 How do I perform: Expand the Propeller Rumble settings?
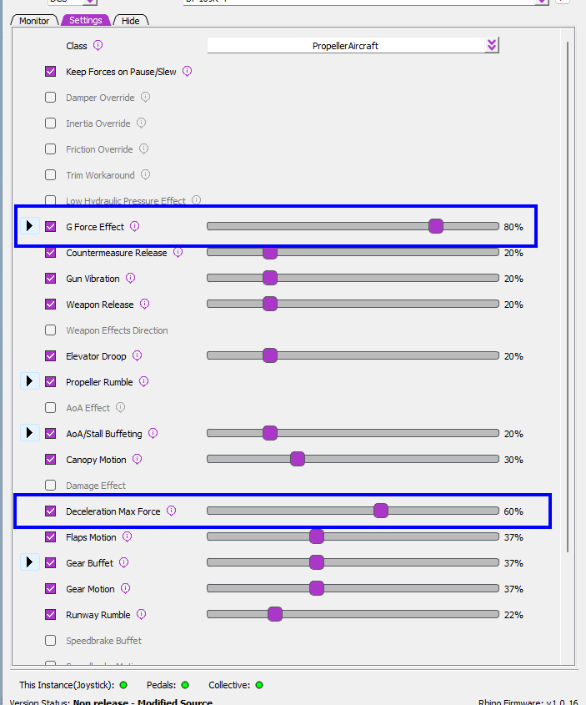(29, 382)
